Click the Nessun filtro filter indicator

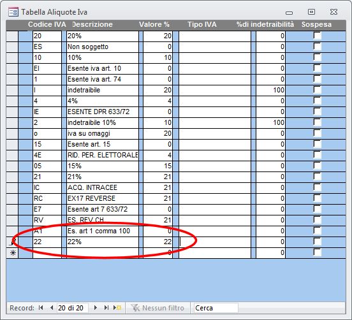point(158,308)
